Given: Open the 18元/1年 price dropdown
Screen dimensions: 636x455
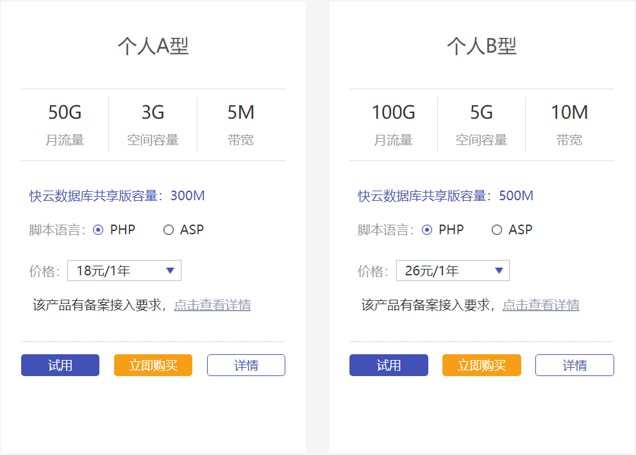Looking at the screenshot, I should click(x=124, y=271).
